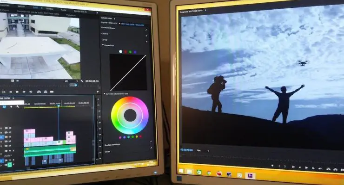Toggle the Corrección básica section checkbox

click(x=146, y=29)
